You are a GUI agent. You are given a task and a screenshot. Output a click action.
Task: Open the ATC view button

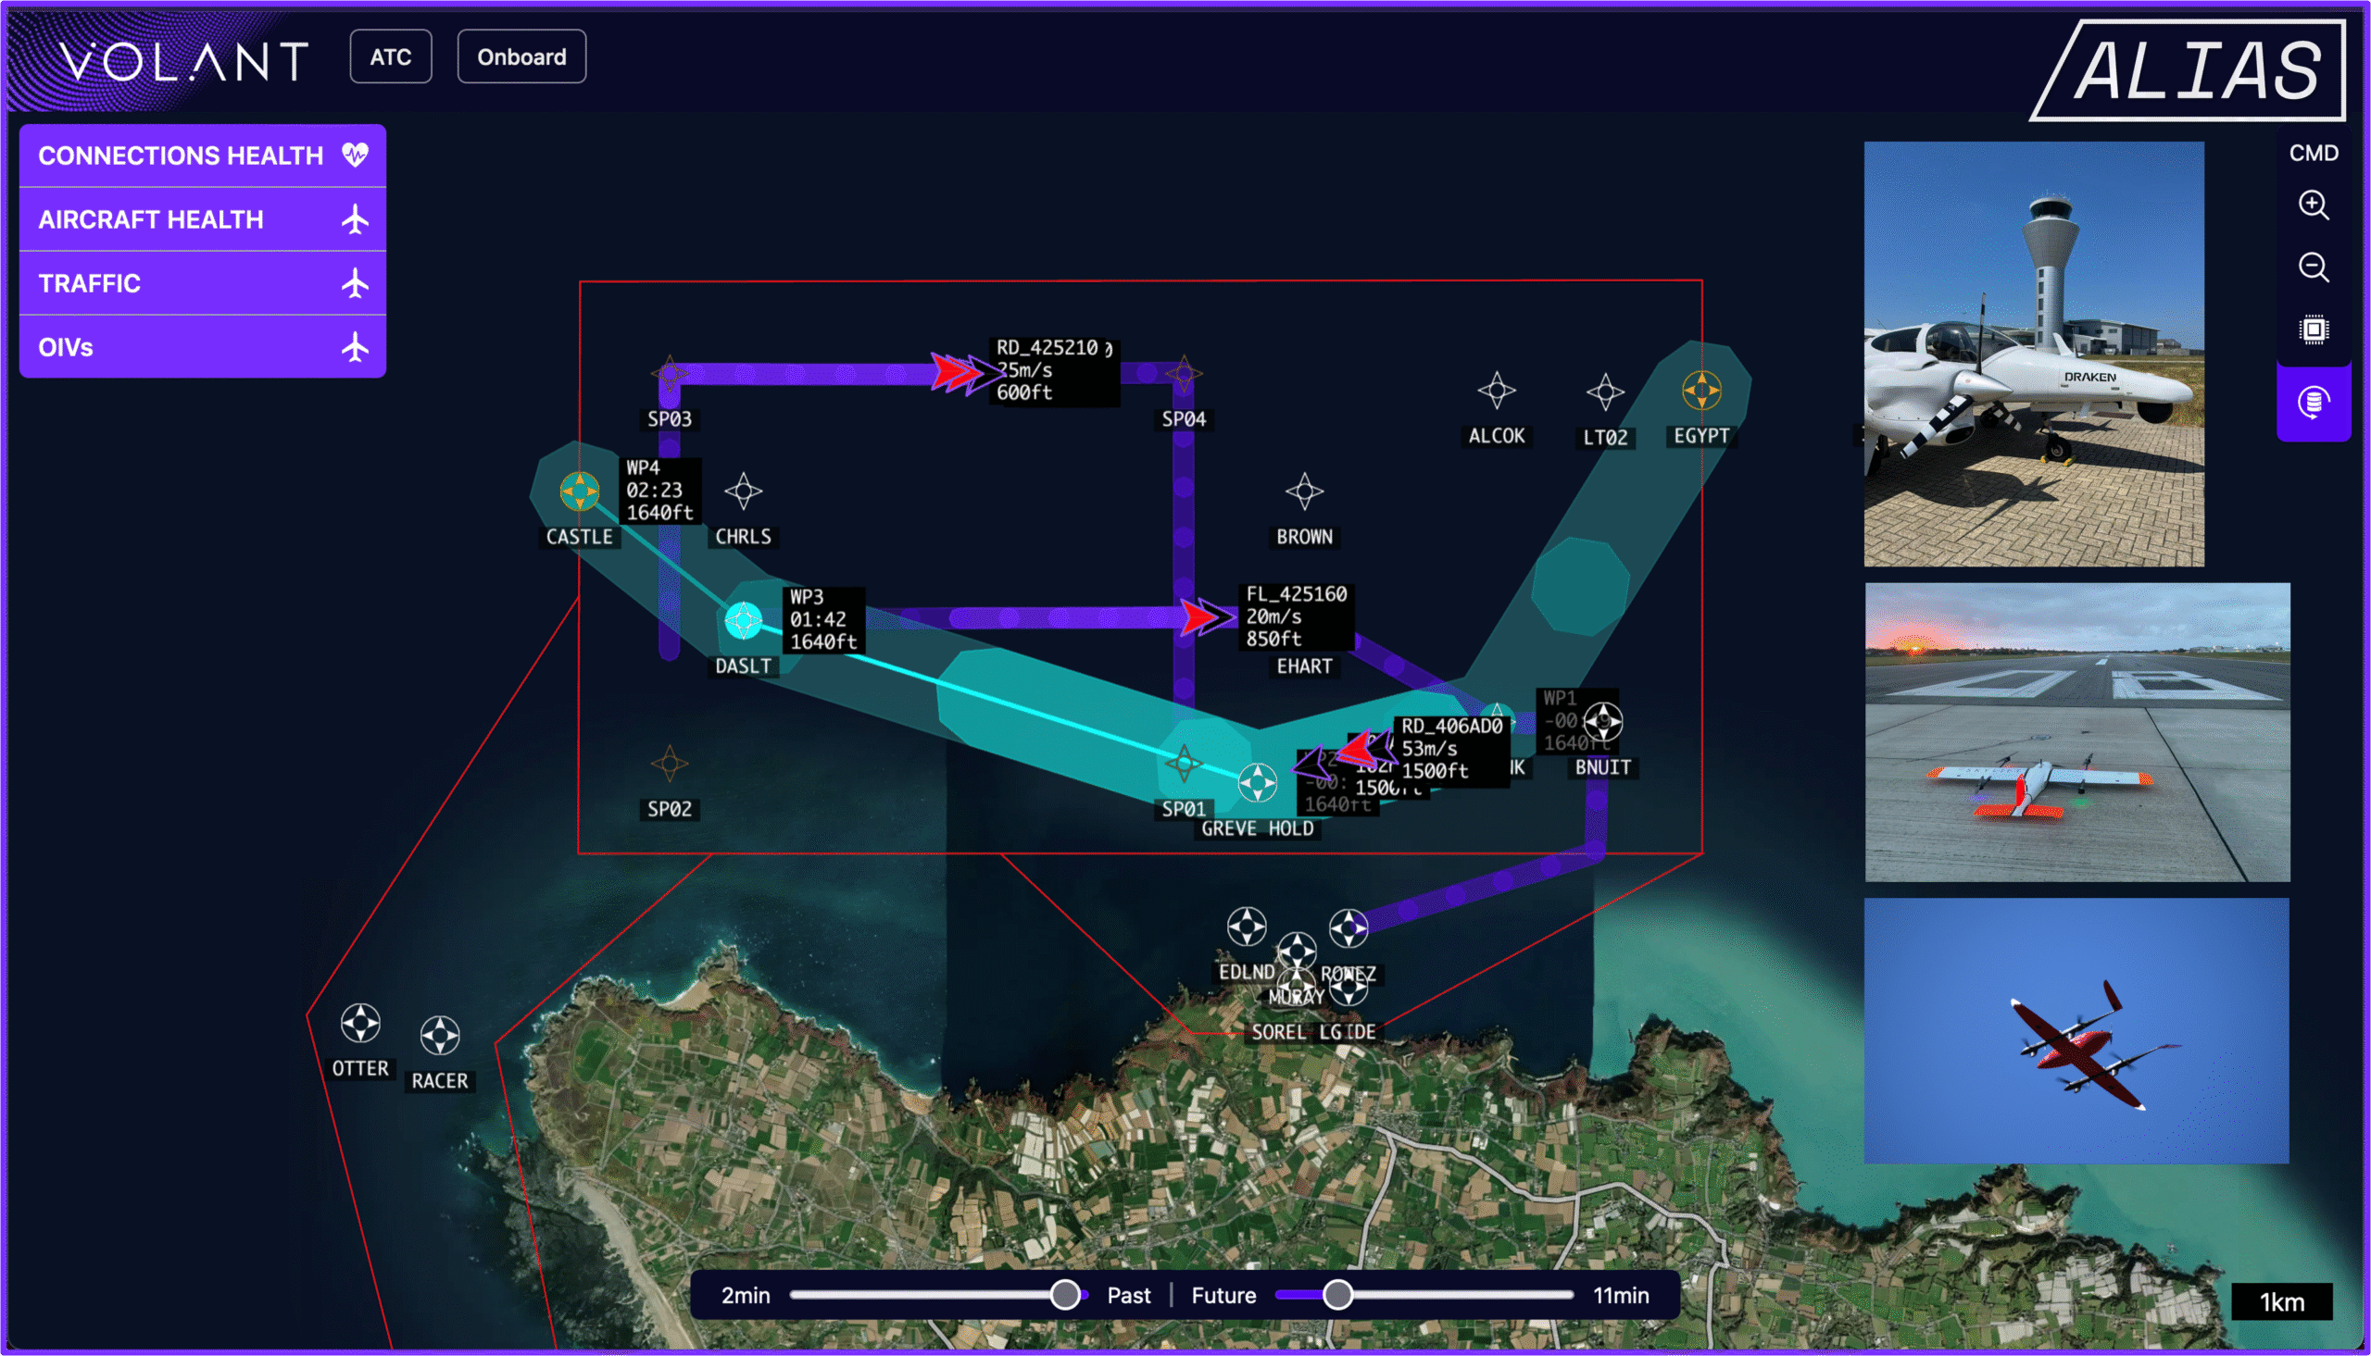coord(390,56)
